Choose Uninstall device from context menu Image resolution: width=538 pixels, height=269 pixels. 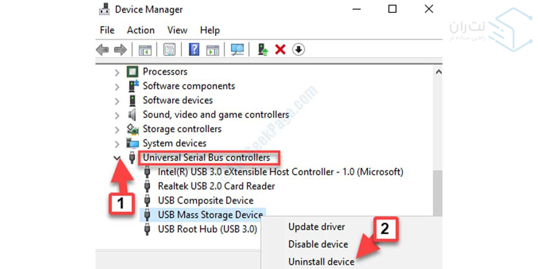pos(321,261)
